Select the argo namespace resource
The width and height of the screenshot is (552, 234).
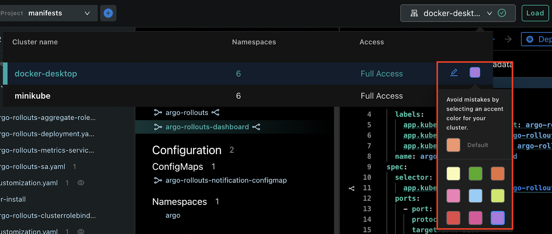[173, 215]
